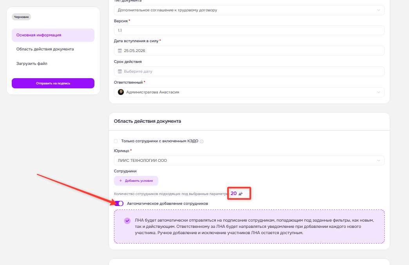Click Отправить на подпись button

point(53,83)
